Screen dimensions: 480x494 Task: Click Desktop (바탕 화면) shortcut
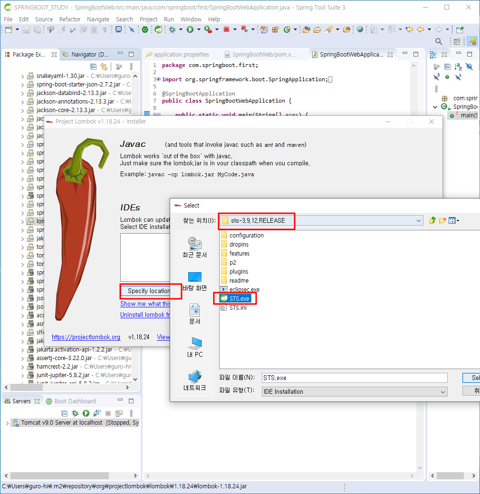[x=194, y=281]
